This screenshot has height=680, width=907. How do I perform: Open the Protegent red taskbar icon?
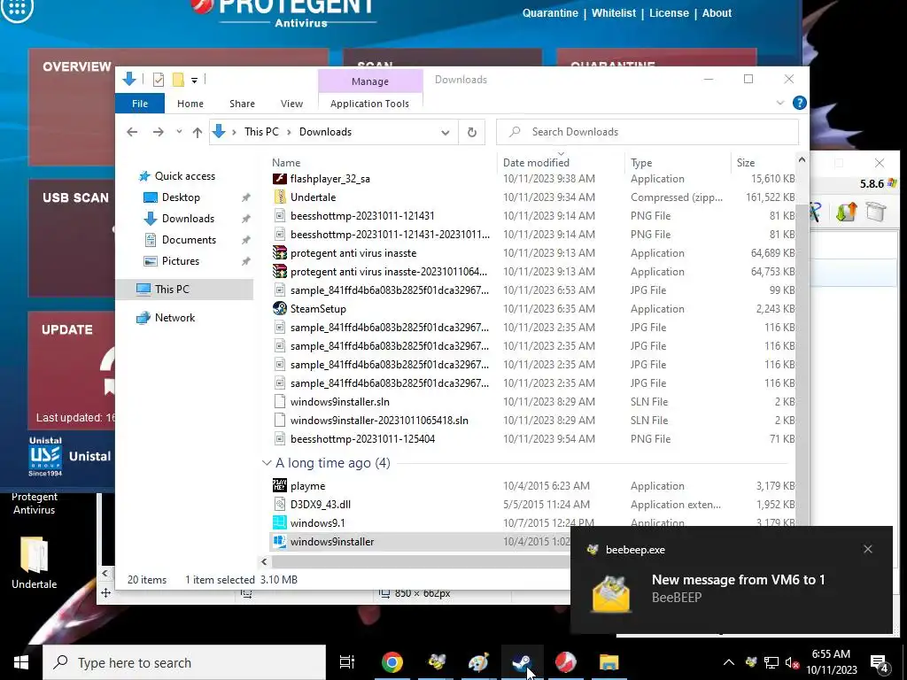pyautogui.click(x=565, y=662)
